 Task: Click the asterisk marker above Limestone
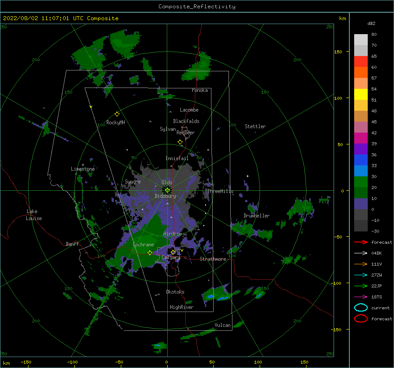point(83,165)
